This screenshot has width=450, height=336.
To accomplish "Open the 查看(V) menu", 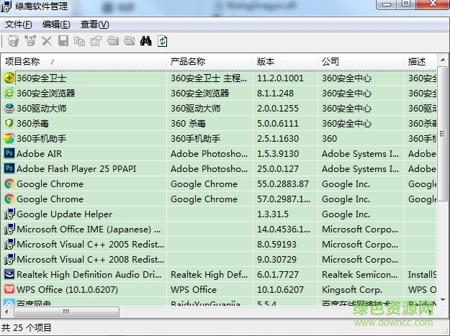I will tap(94, 24).
